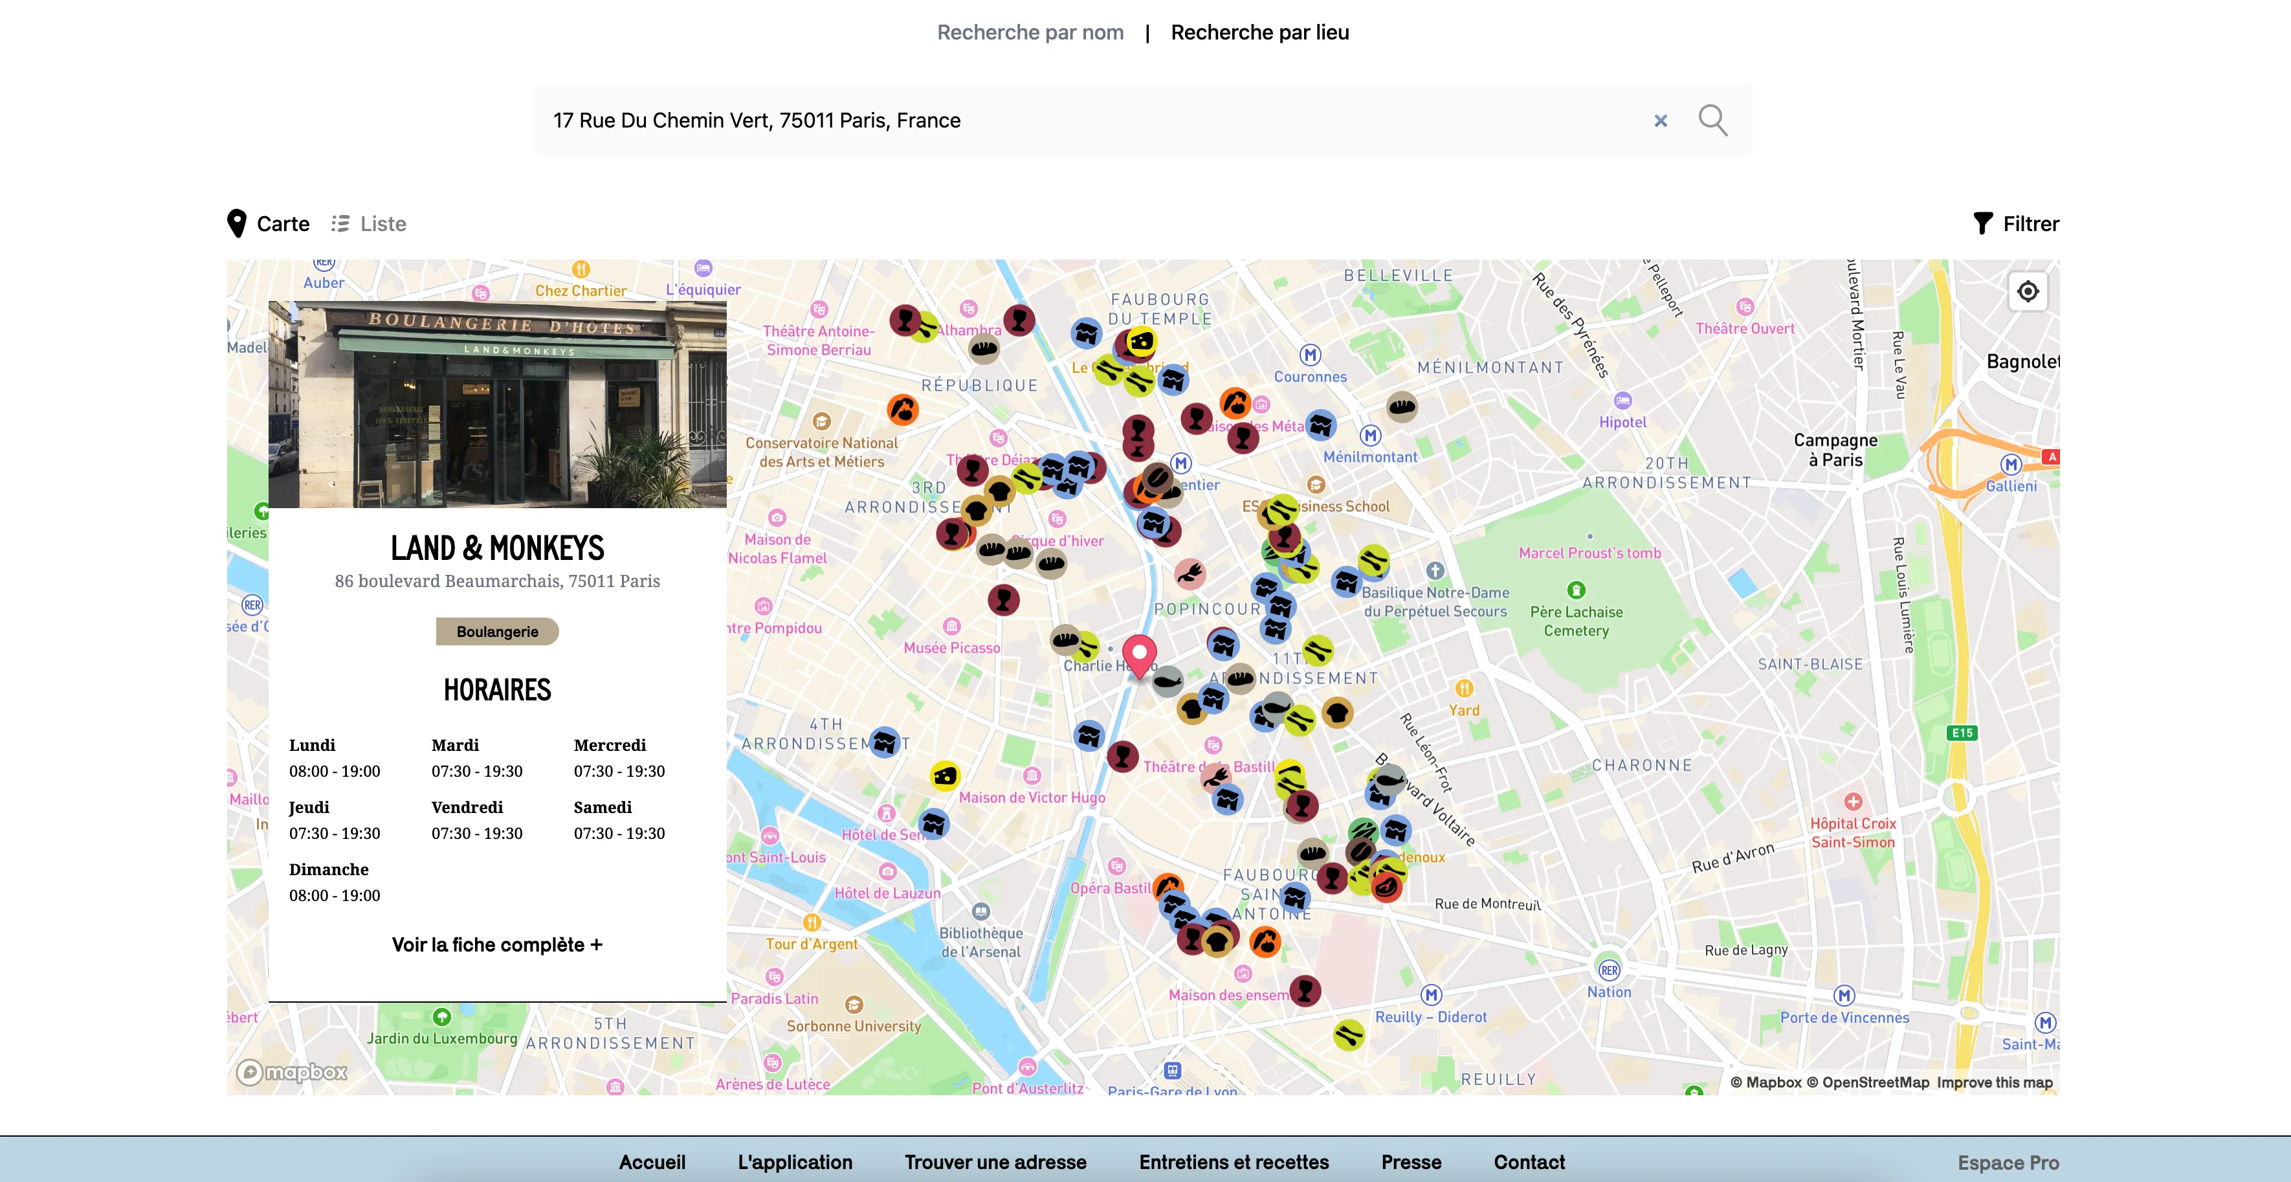Select wine glass marker near Maison des ensembles

(x=1305, y=990)
